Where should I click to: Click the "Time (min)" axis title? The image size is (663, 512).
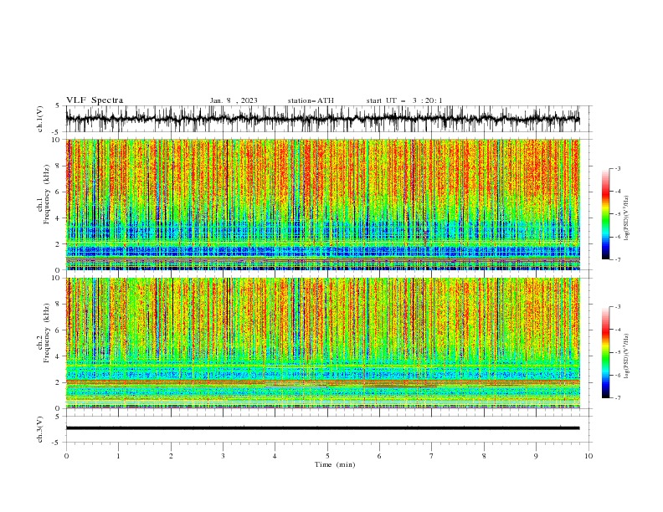coord(335,464)
